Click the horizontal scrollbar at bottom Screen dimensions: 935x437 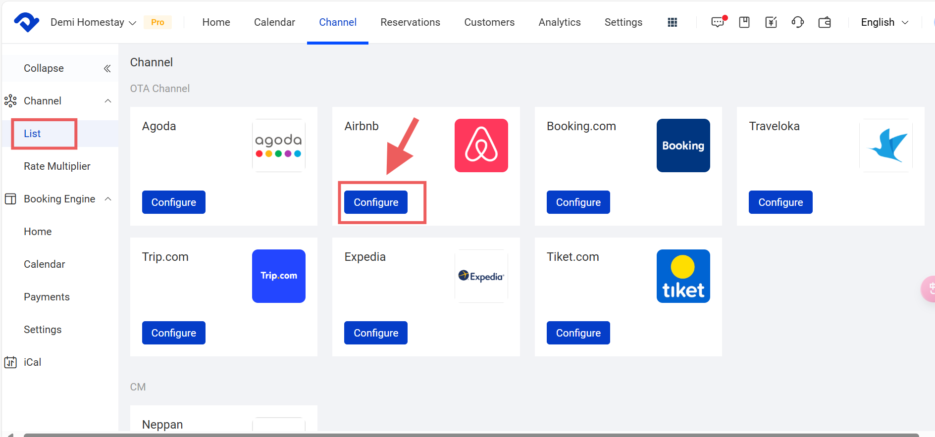[x=471, y=435]
